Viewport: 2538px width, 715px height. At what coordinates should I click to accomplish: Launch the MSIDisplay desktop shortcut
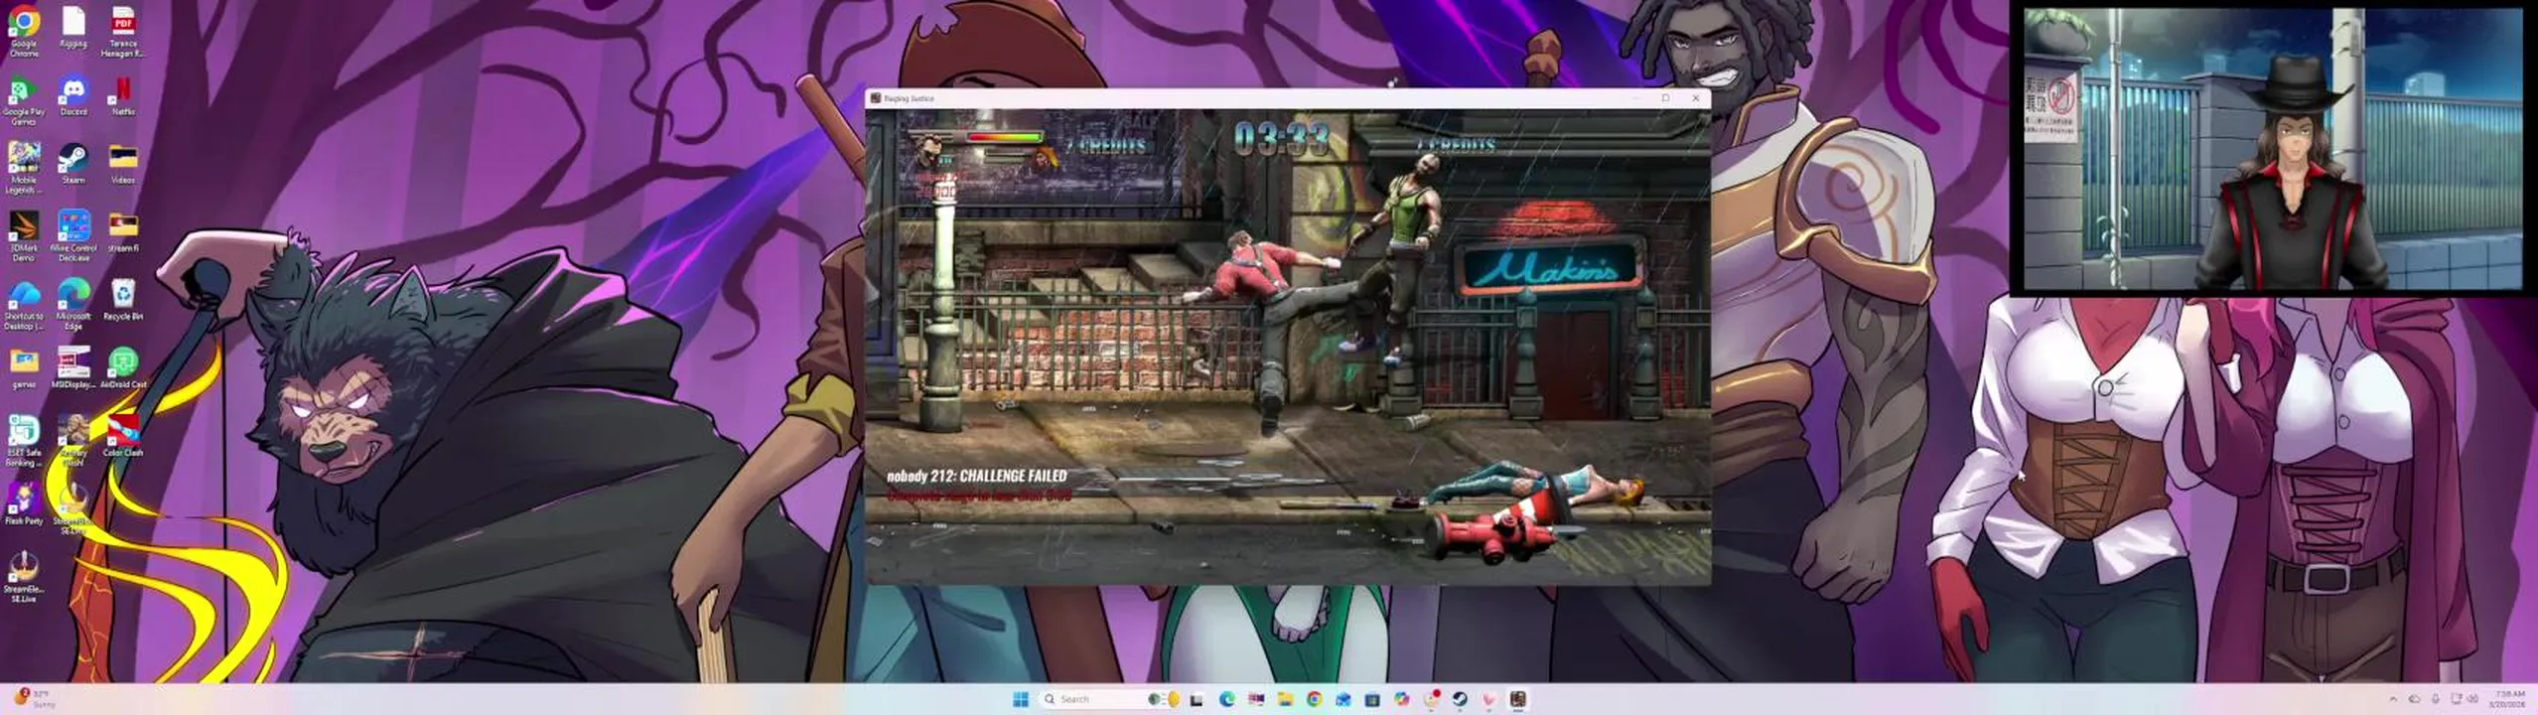click(x=73, y=368)
